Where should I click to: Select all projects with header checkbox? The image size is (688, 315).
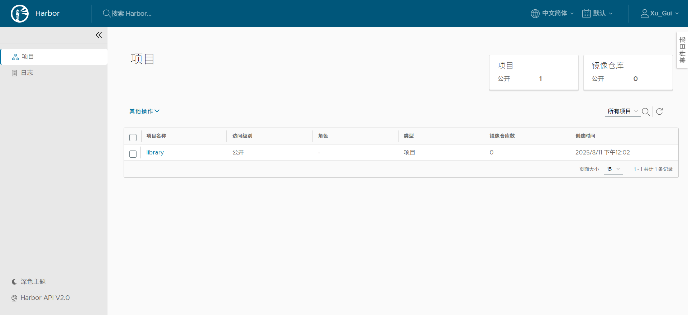point(133,137)
